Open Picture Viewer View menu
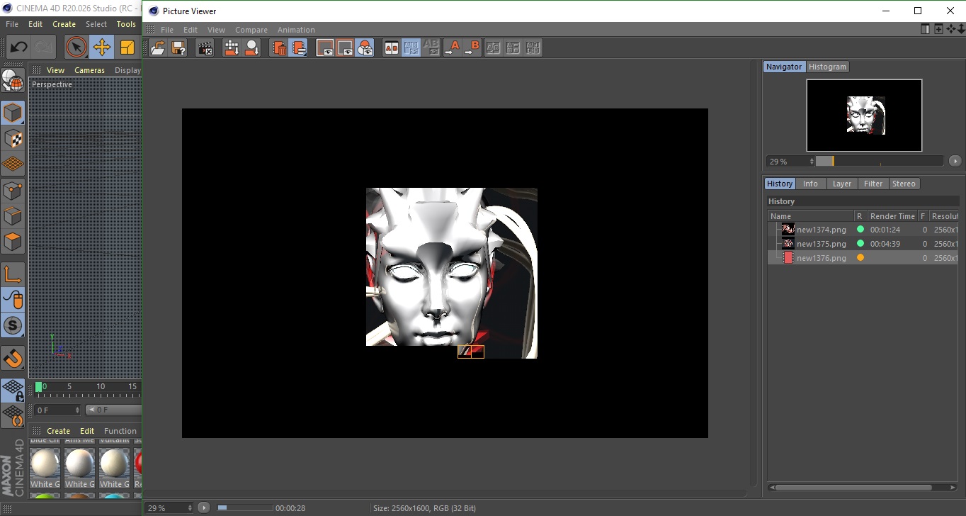The image size is (966, 516). 216,30
